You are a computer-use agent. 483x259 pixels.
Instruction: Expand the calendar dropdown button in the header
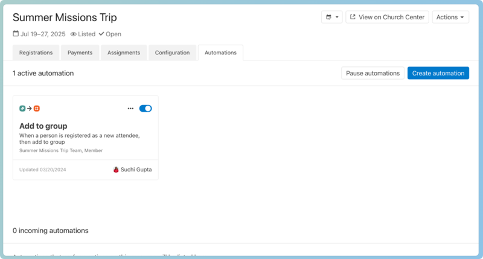331,18
